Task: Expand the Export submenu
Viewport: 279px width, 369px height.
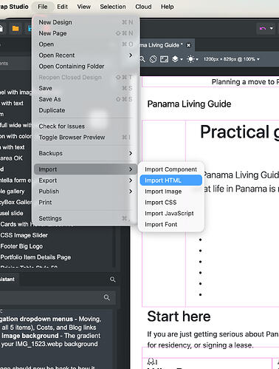Action: pos(86,180)
